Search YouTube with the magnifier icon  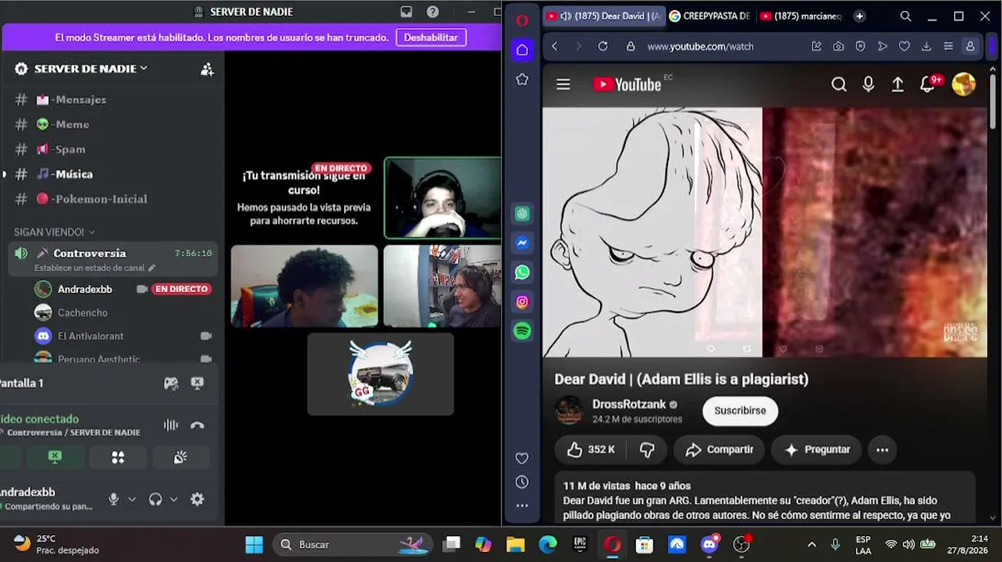coord(839,84)
